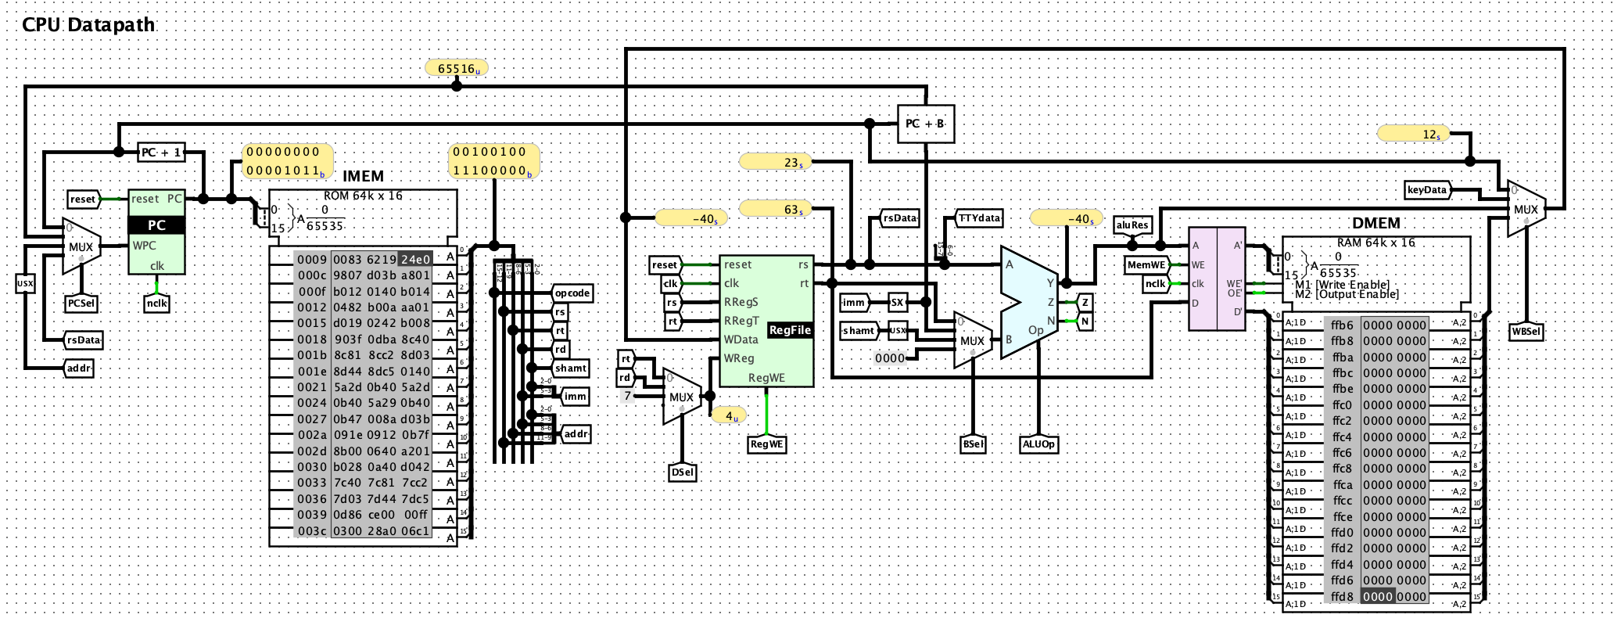Select the IMEM ROM 64k x 16 block

(364, 368)
